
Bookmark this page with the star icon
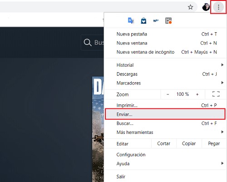(x=190, y=7)
